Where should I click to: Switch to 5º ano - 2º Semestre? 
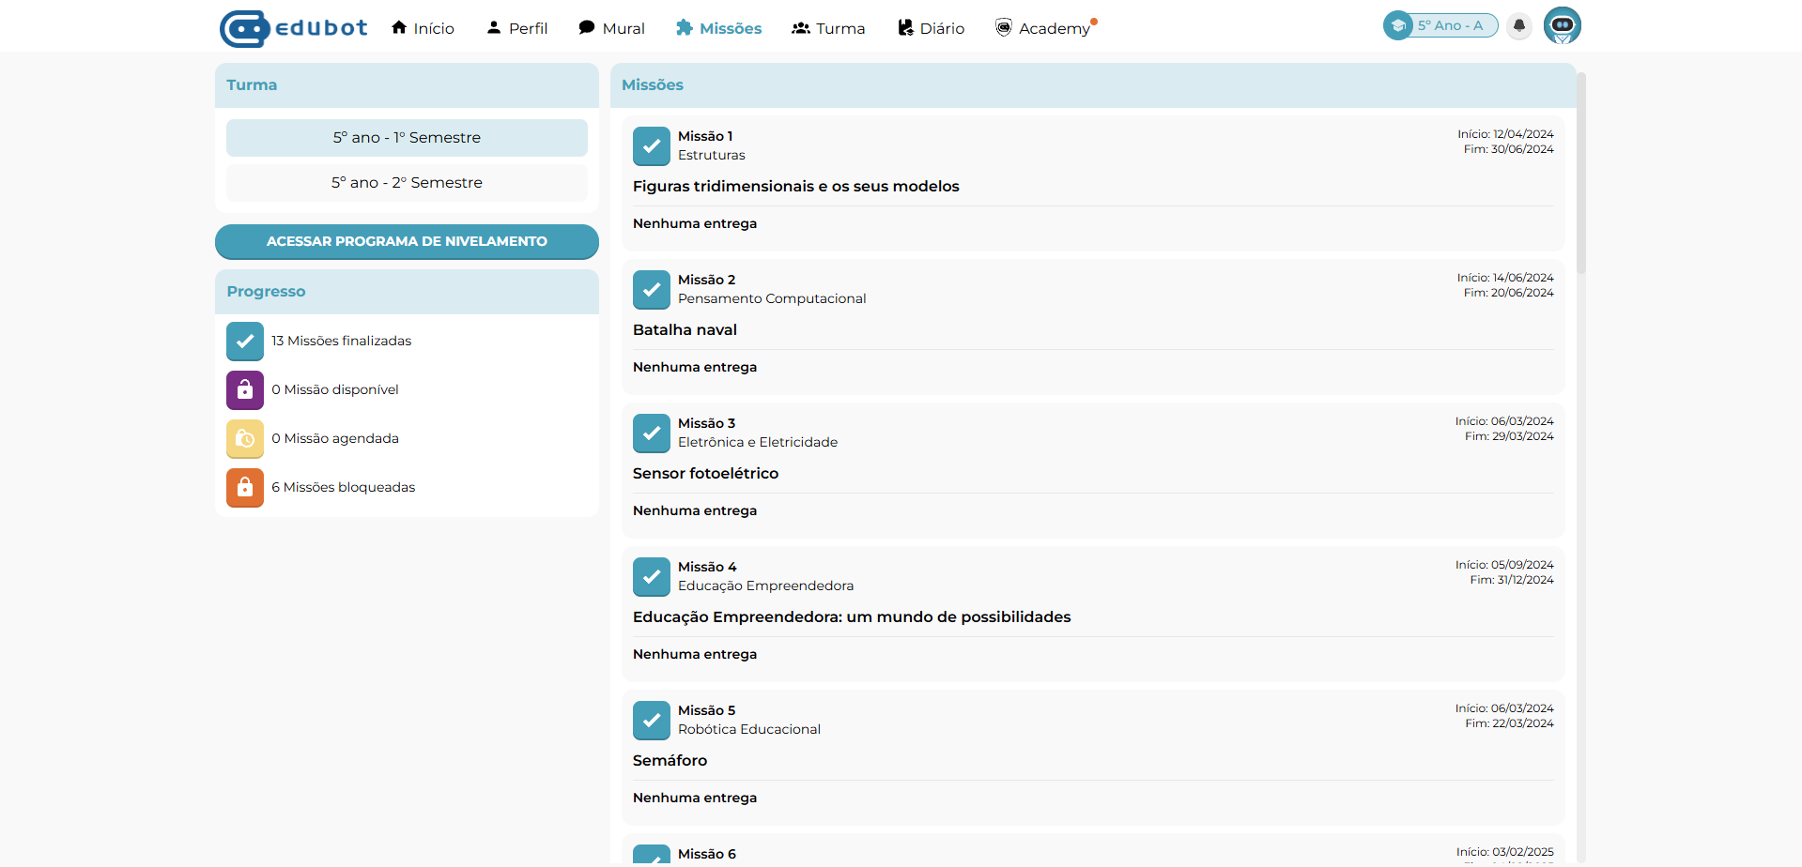(407, 183)
